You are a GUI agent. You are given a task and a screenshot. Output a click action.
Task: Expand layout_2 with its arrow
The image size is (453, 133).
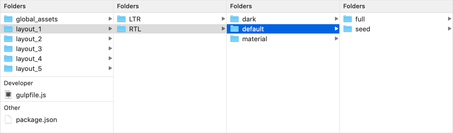(110, 38)
